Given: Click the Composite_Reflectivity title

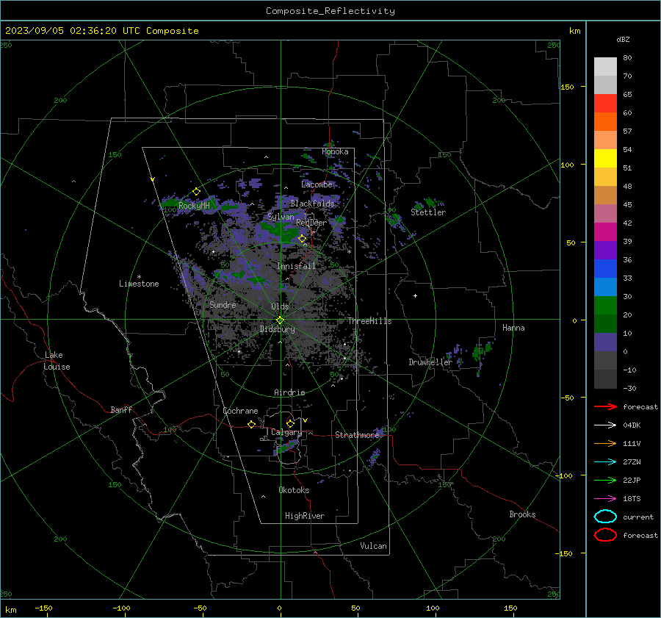Looking at the screenshot, I should (330, 11).
